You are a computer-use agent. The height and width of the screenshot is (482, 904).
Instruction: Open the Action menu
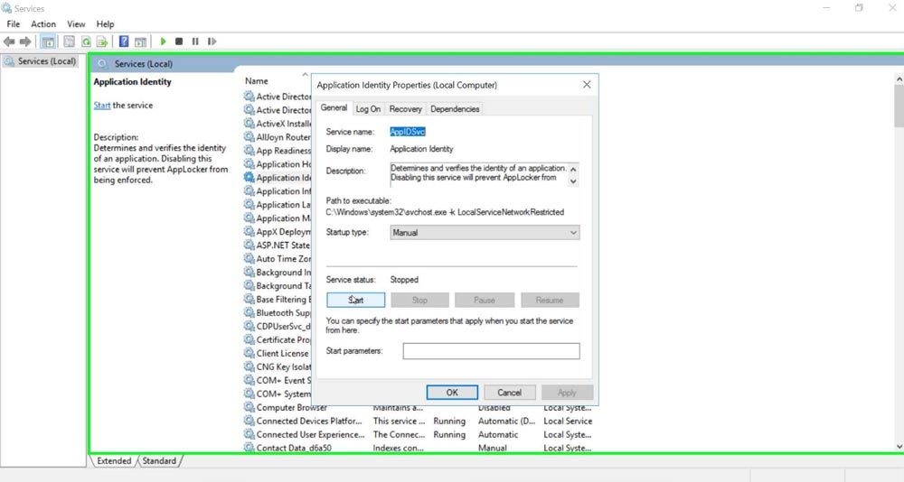click(x=43, y=24)
